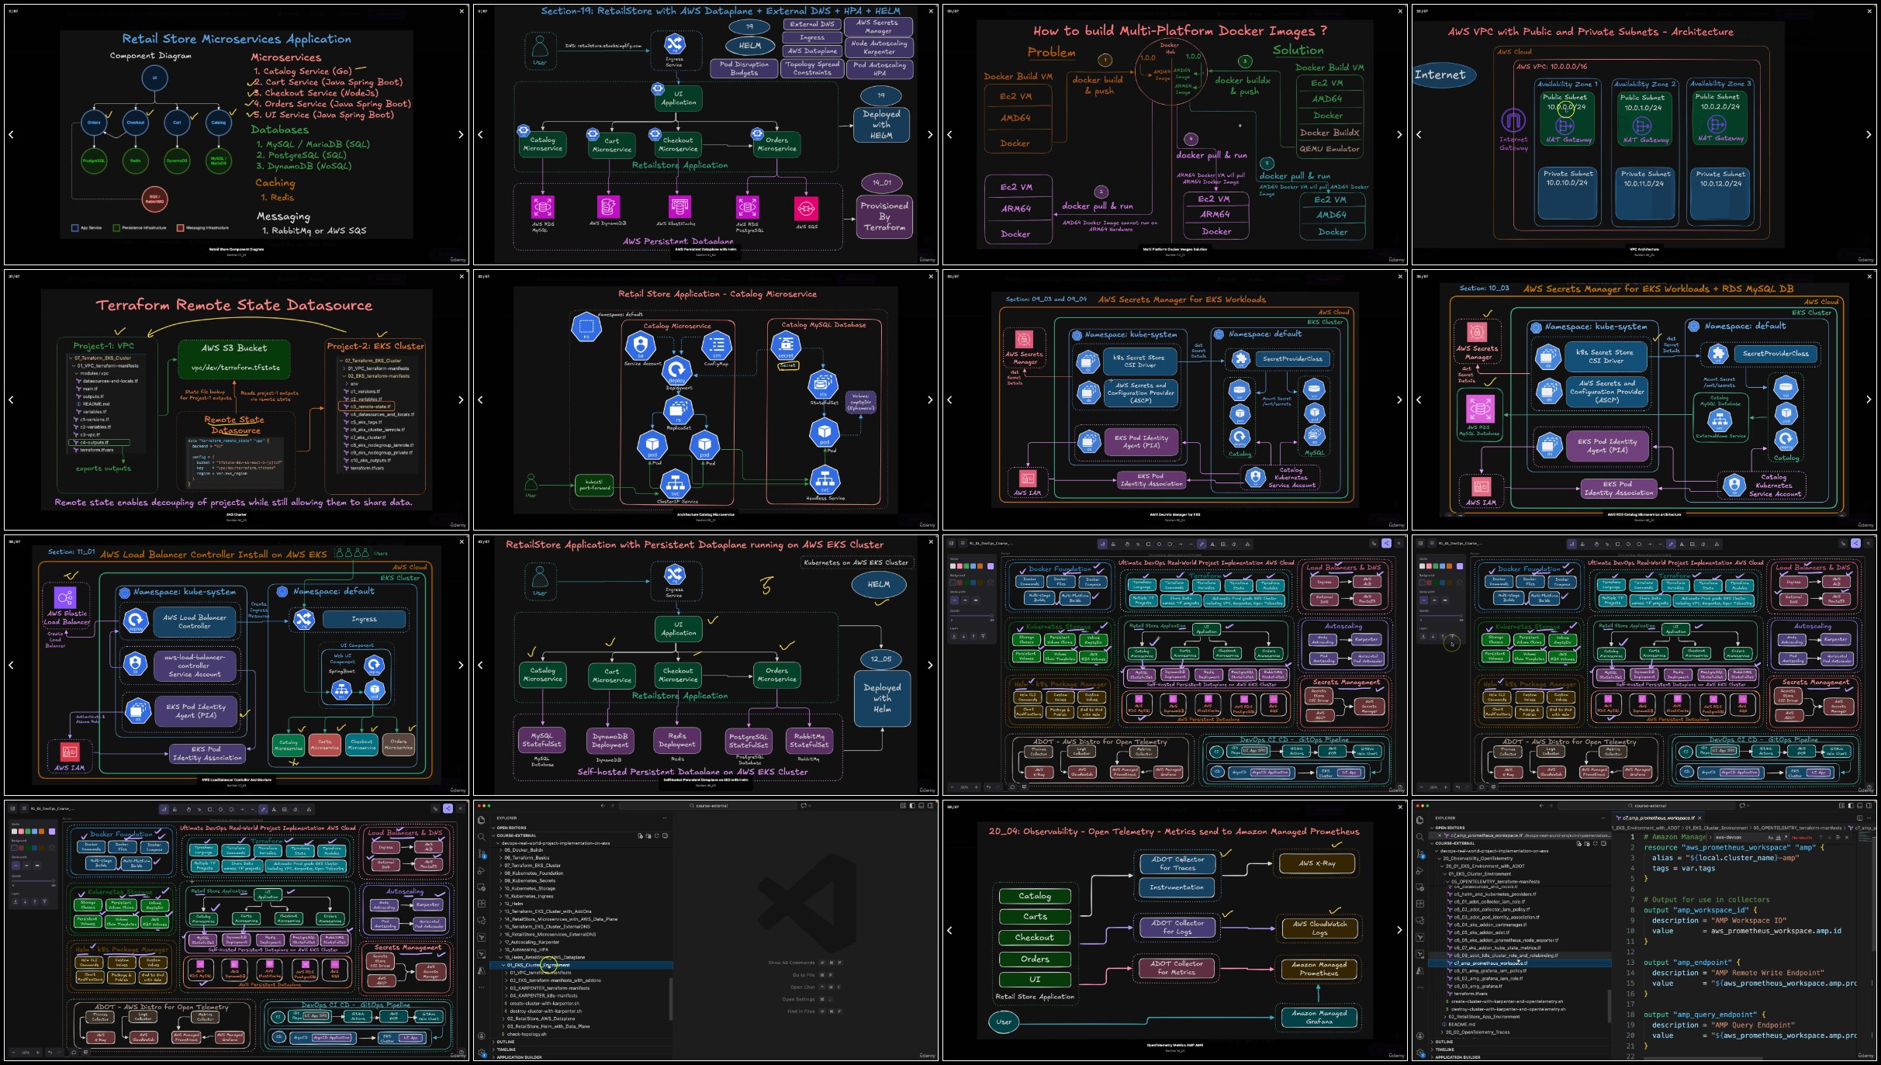Open Search view in the empty-editor VS Code window
Screen dimensions: 1881x1065
(481, 837)
